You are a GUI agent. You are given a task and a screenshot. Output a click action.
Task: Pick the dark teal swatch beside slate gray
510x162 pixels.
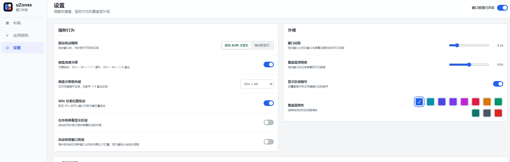click(x=476, y=113)
